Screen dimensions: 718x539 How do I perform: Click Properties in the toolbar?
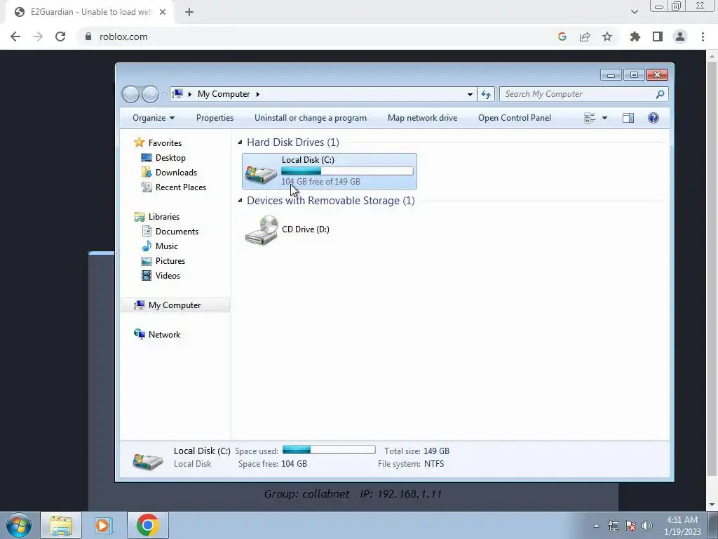click(x=215, y=118)
